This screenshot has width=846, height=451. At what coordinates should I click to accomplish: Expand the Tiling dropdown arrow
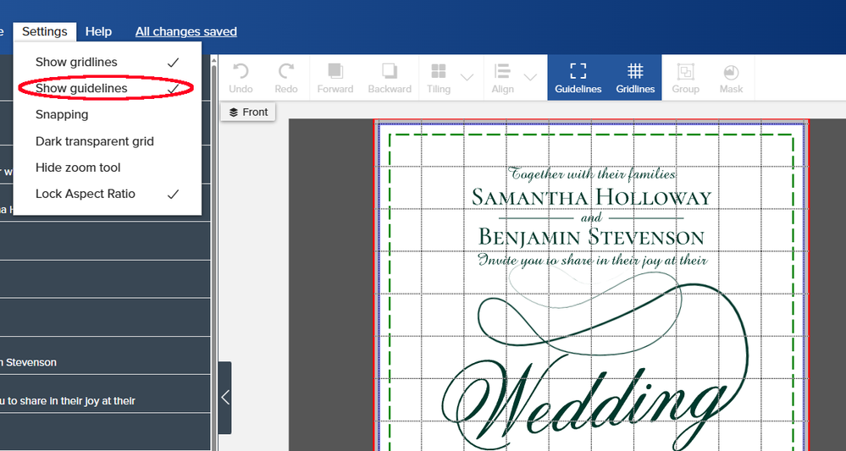(467, 77)
